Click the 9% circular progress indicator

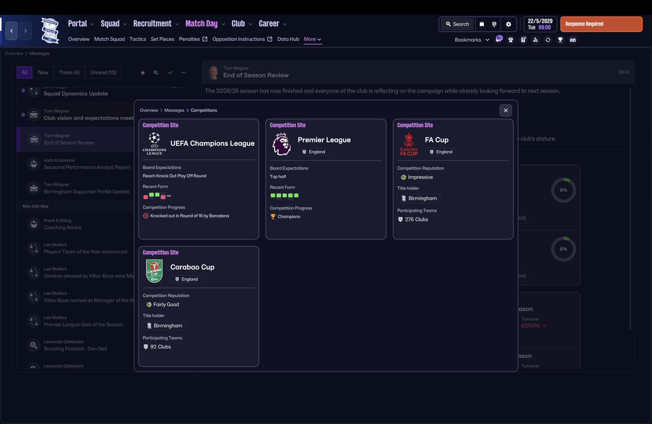coord(563,190)
